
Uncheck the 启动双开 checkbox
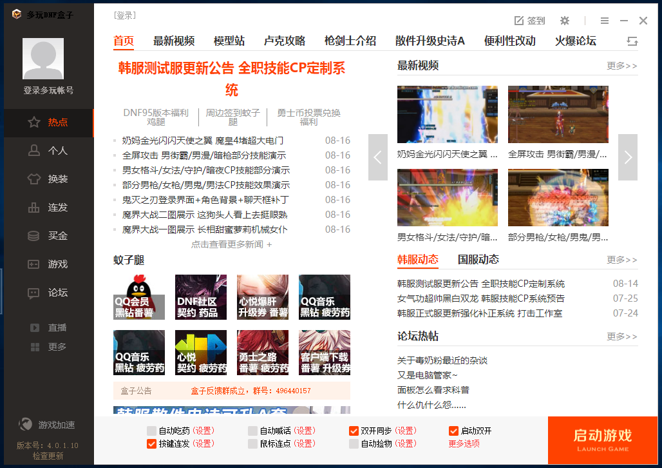point(453,431)
